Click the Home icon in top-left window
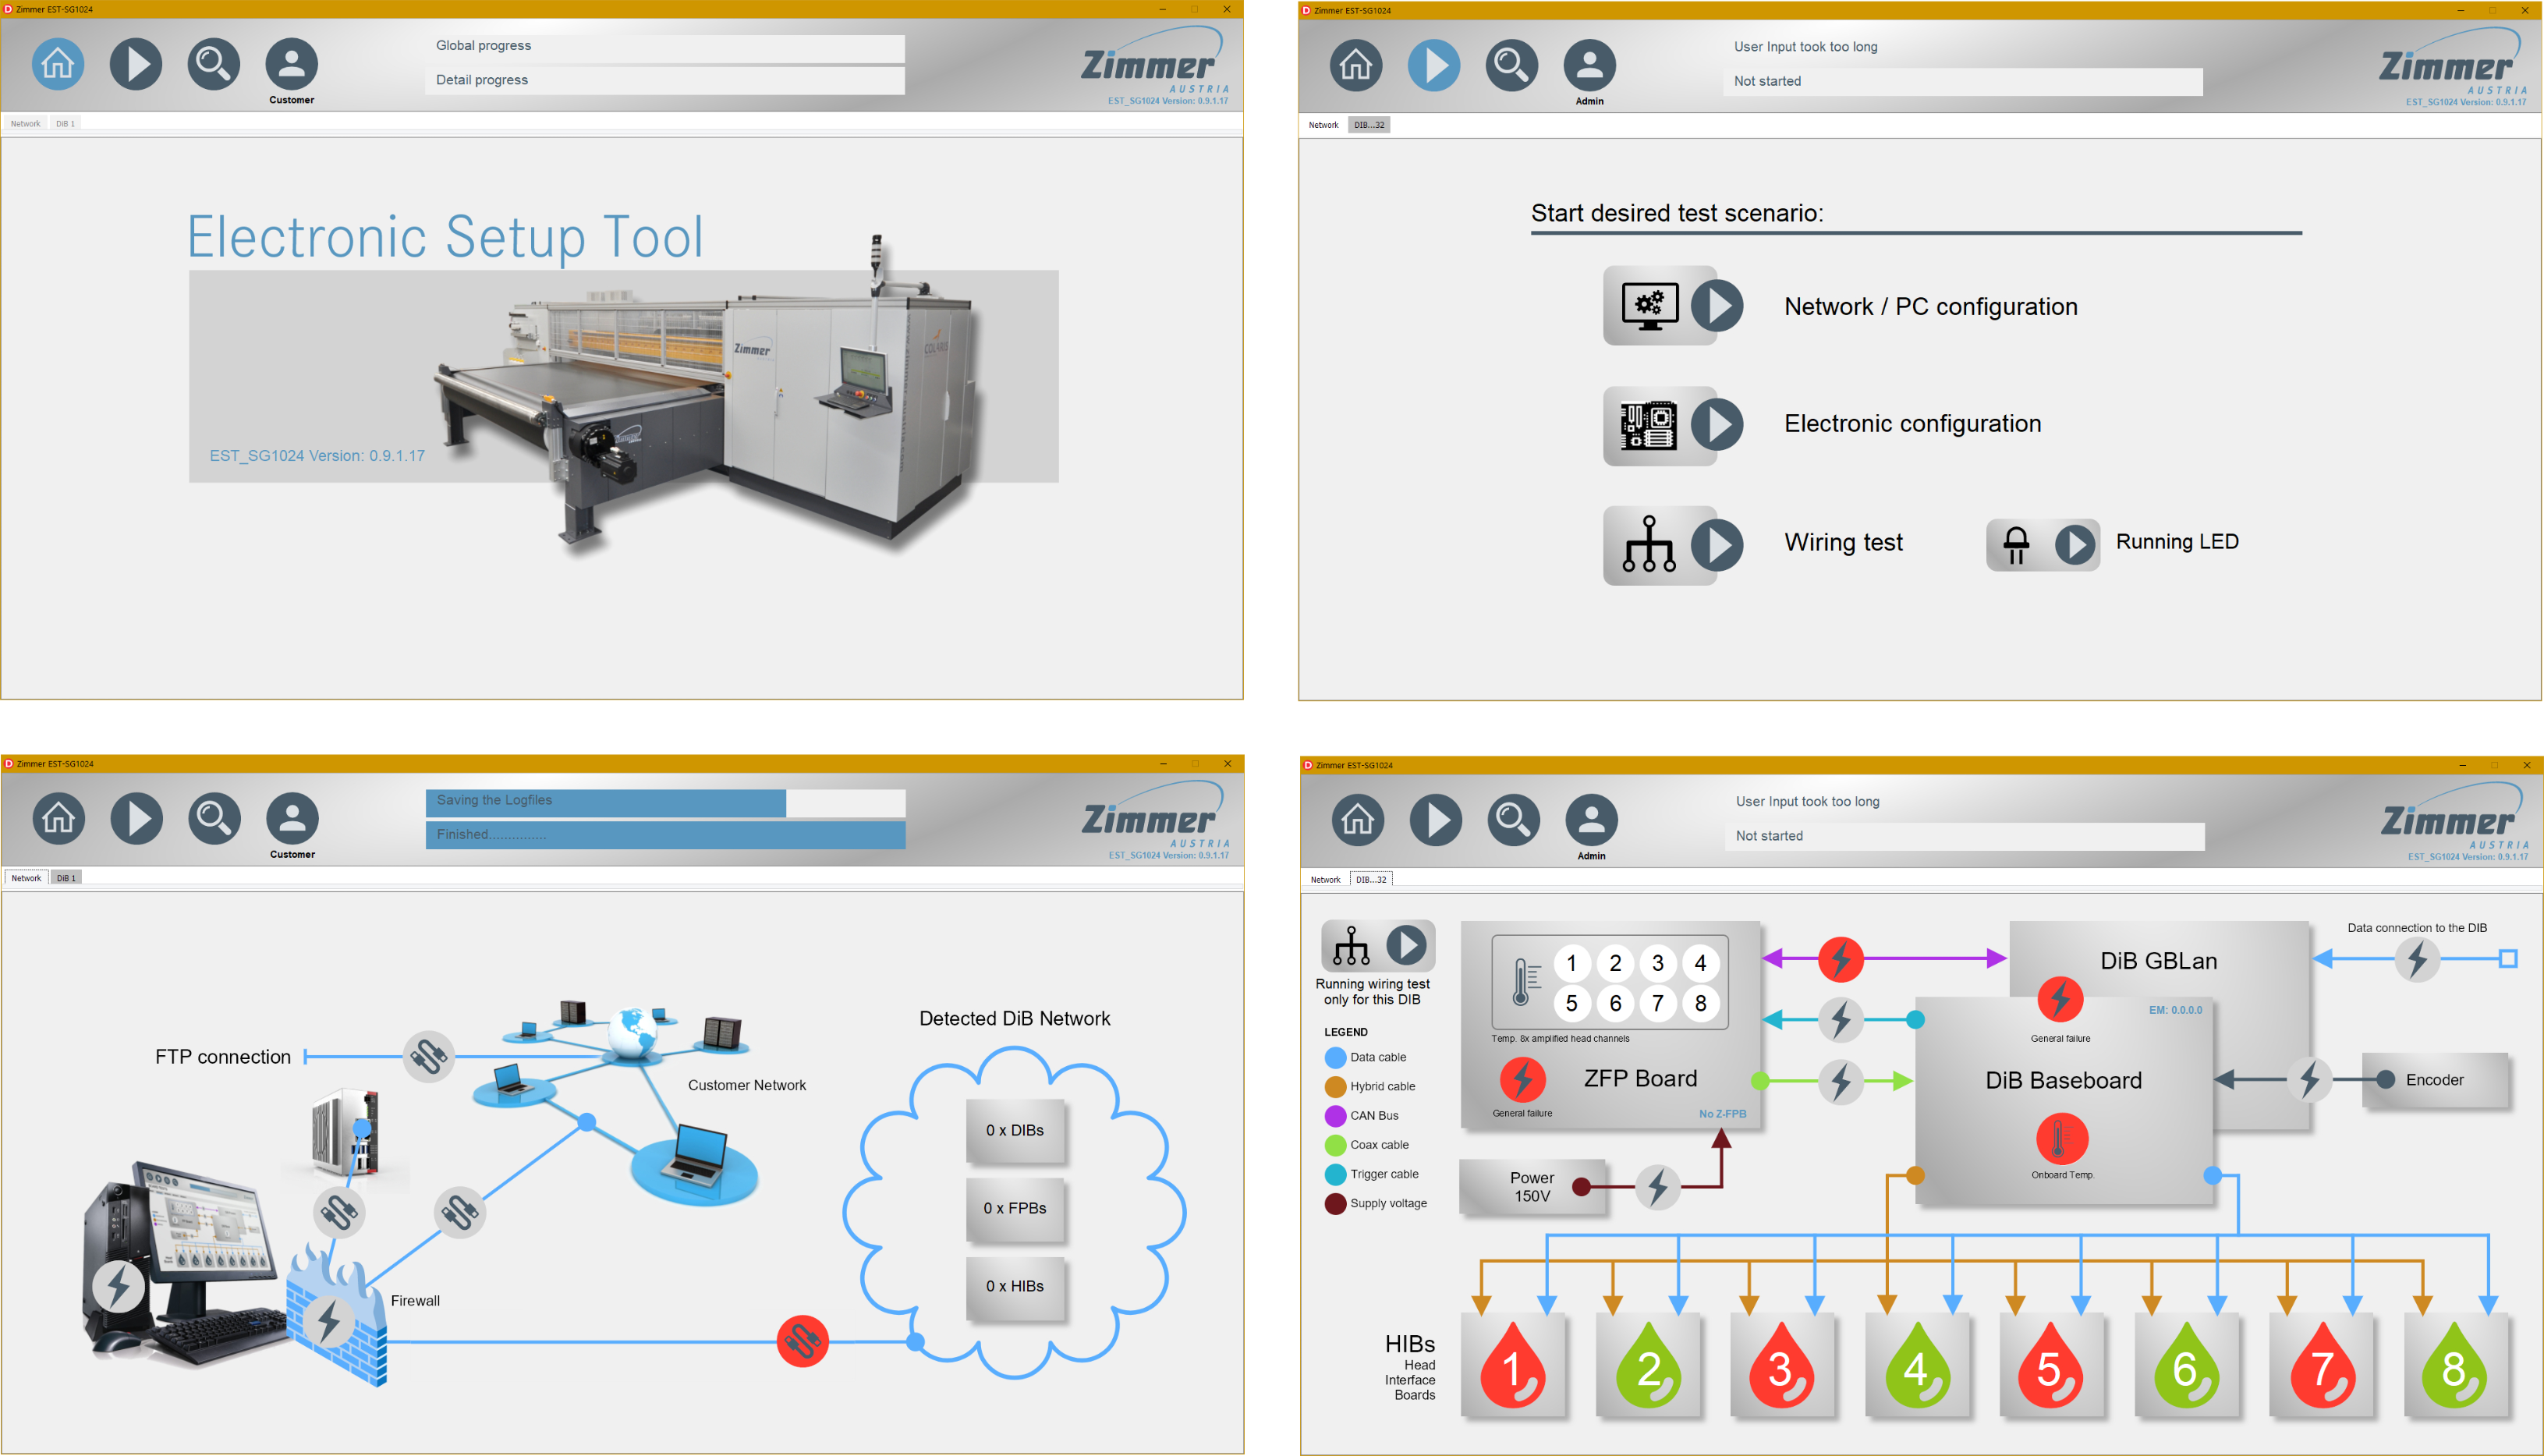This screenshot has width=2544, height=1456. coord(58,64)
